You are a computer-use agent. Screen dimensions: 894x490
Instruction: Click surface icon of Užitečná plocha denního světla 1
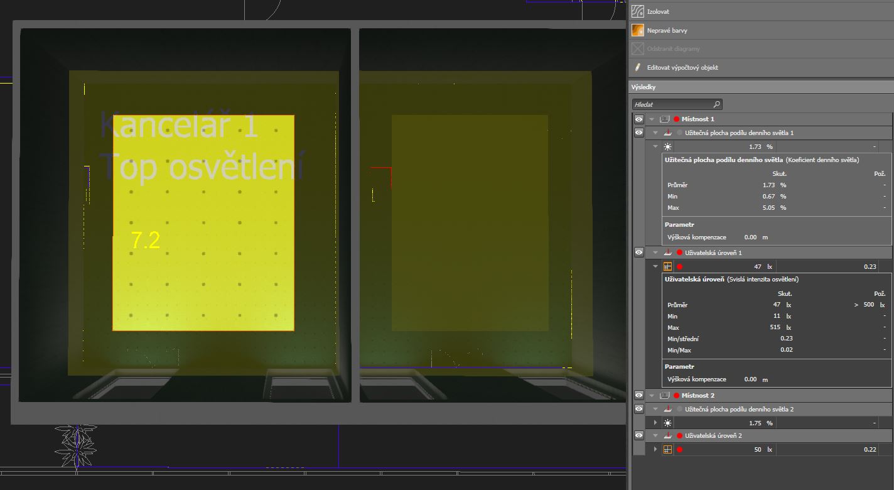coord(668,133)
